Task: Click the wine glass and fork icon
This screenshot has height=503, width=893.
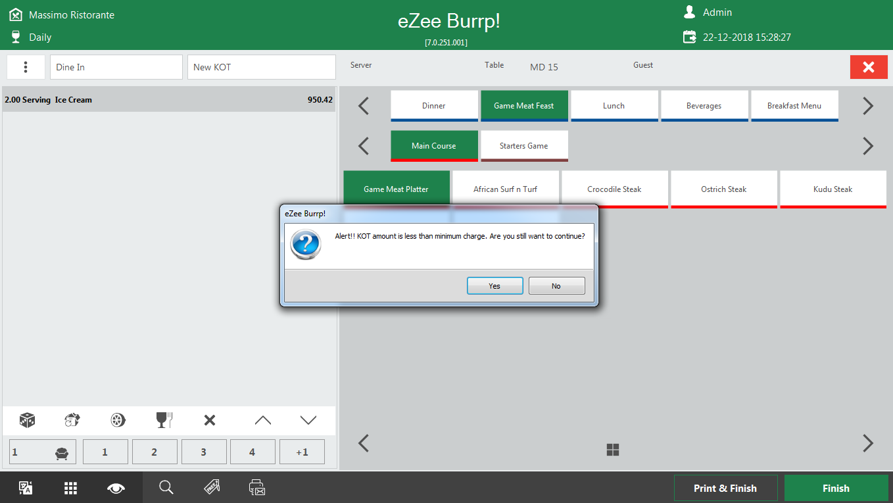Action: [x=164, y=420]
